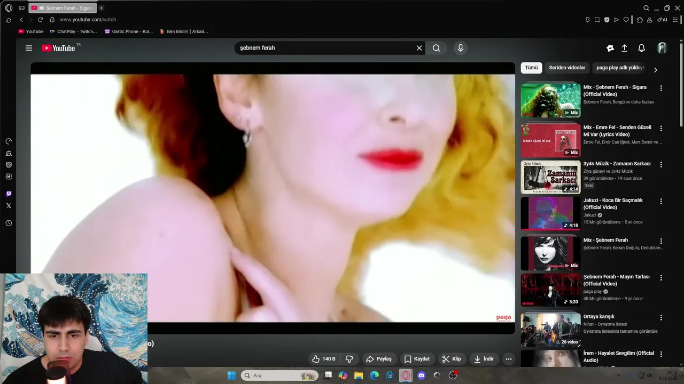View site security lock info
This screenshot has width=684, height=384.
(52, 20)
